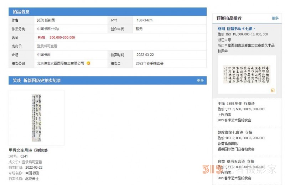Select the 王铎 1651年作 行草诗 listing
285x185 pixels.
coord(235,104)
